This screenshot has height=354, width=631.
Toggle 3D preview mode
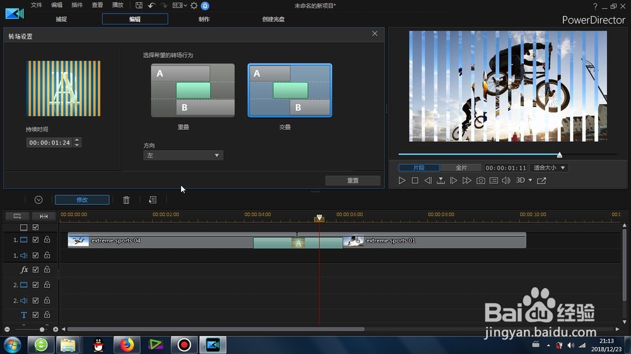(521, 180)
